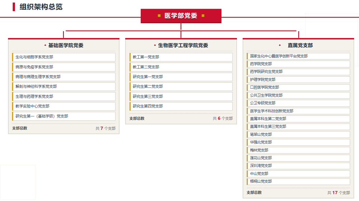Click the 组织架构总览 page title

(x=41, y=7)
